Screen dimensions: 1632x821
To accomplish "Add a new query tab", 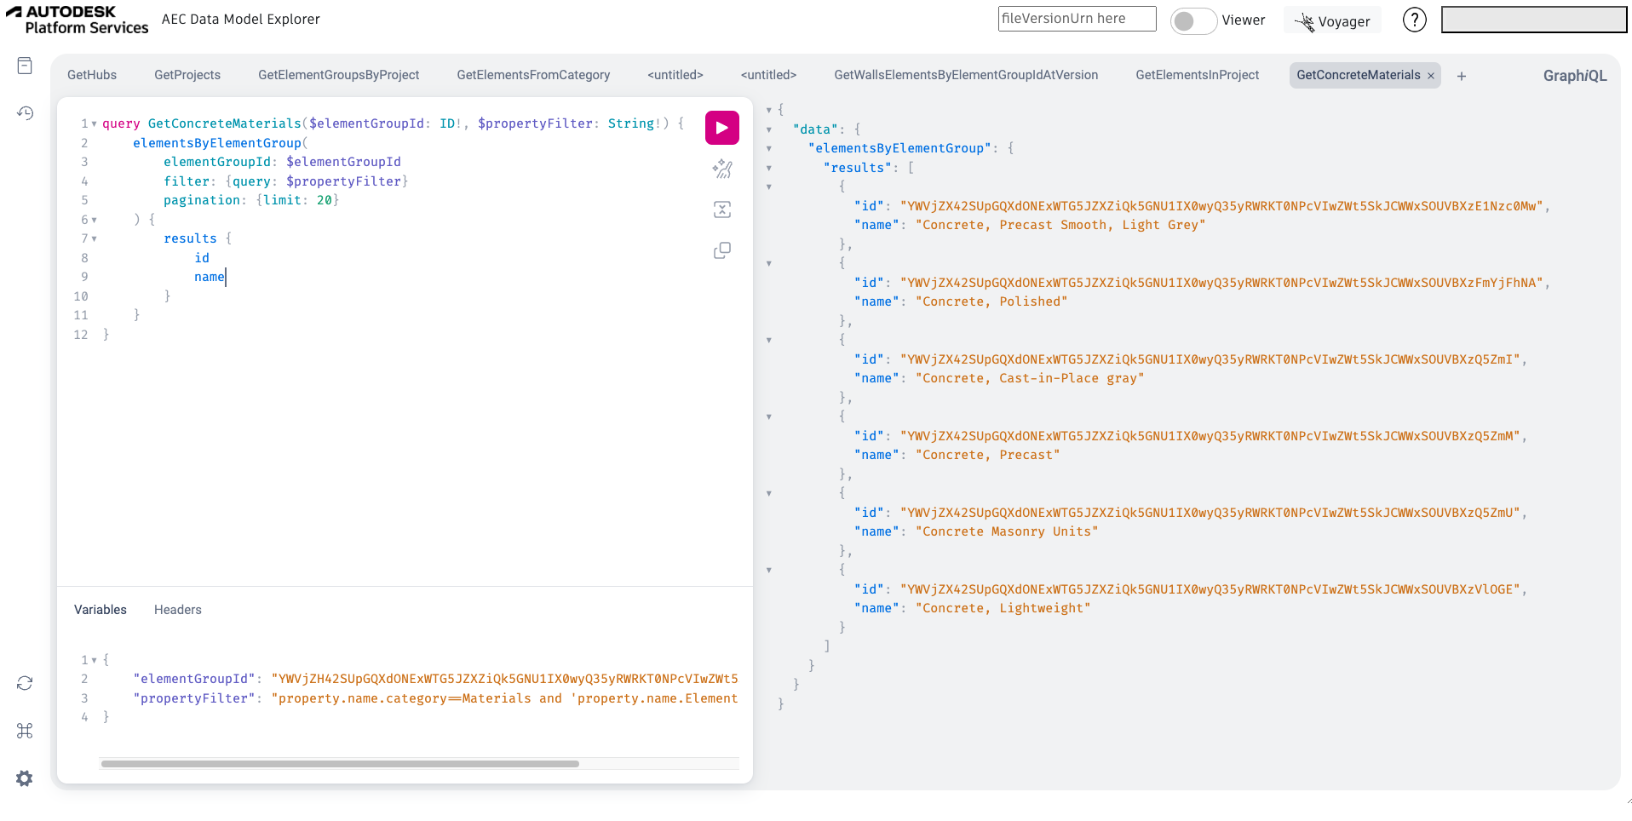I will (1462, 76).
